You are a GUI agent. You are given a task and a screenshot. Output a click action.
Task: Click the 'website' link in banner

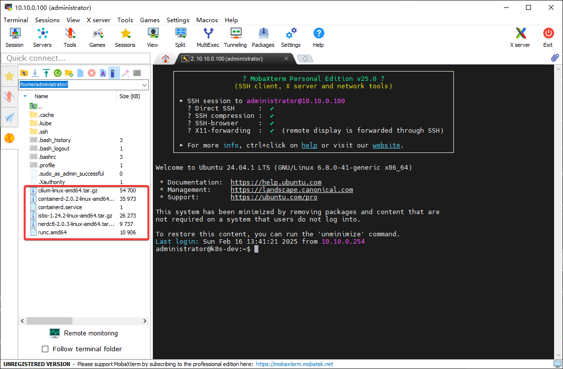pos(387,145)
